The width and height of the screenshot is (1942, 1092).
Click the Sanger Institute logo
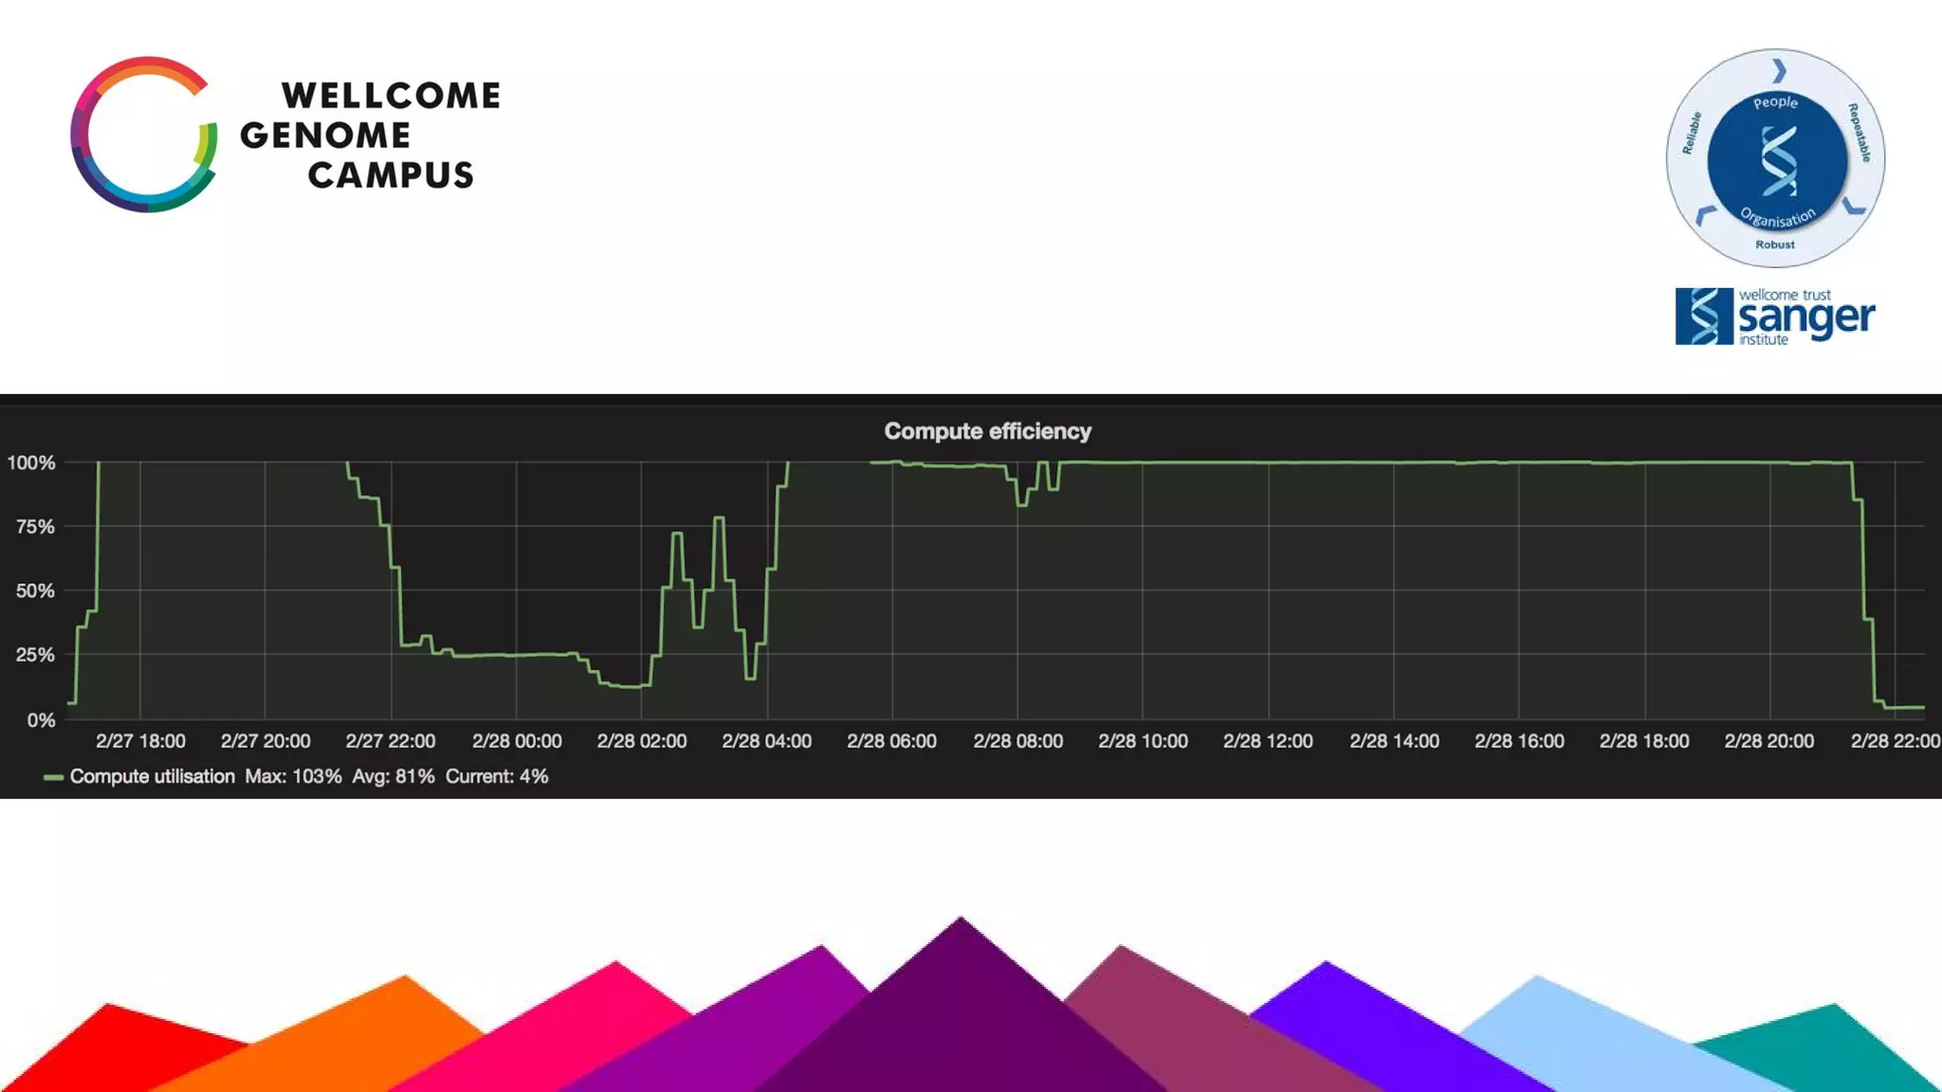tap(1774, 317)
